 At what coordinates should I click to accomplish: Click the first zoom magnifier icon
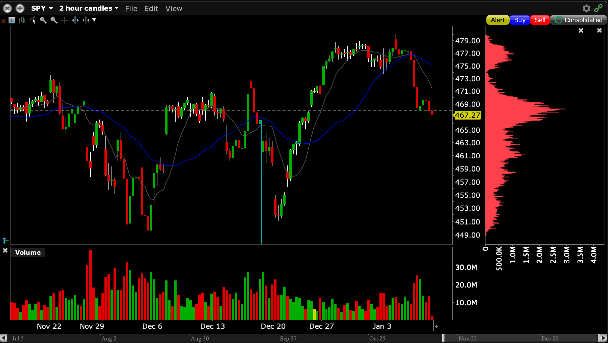[43, 20]
